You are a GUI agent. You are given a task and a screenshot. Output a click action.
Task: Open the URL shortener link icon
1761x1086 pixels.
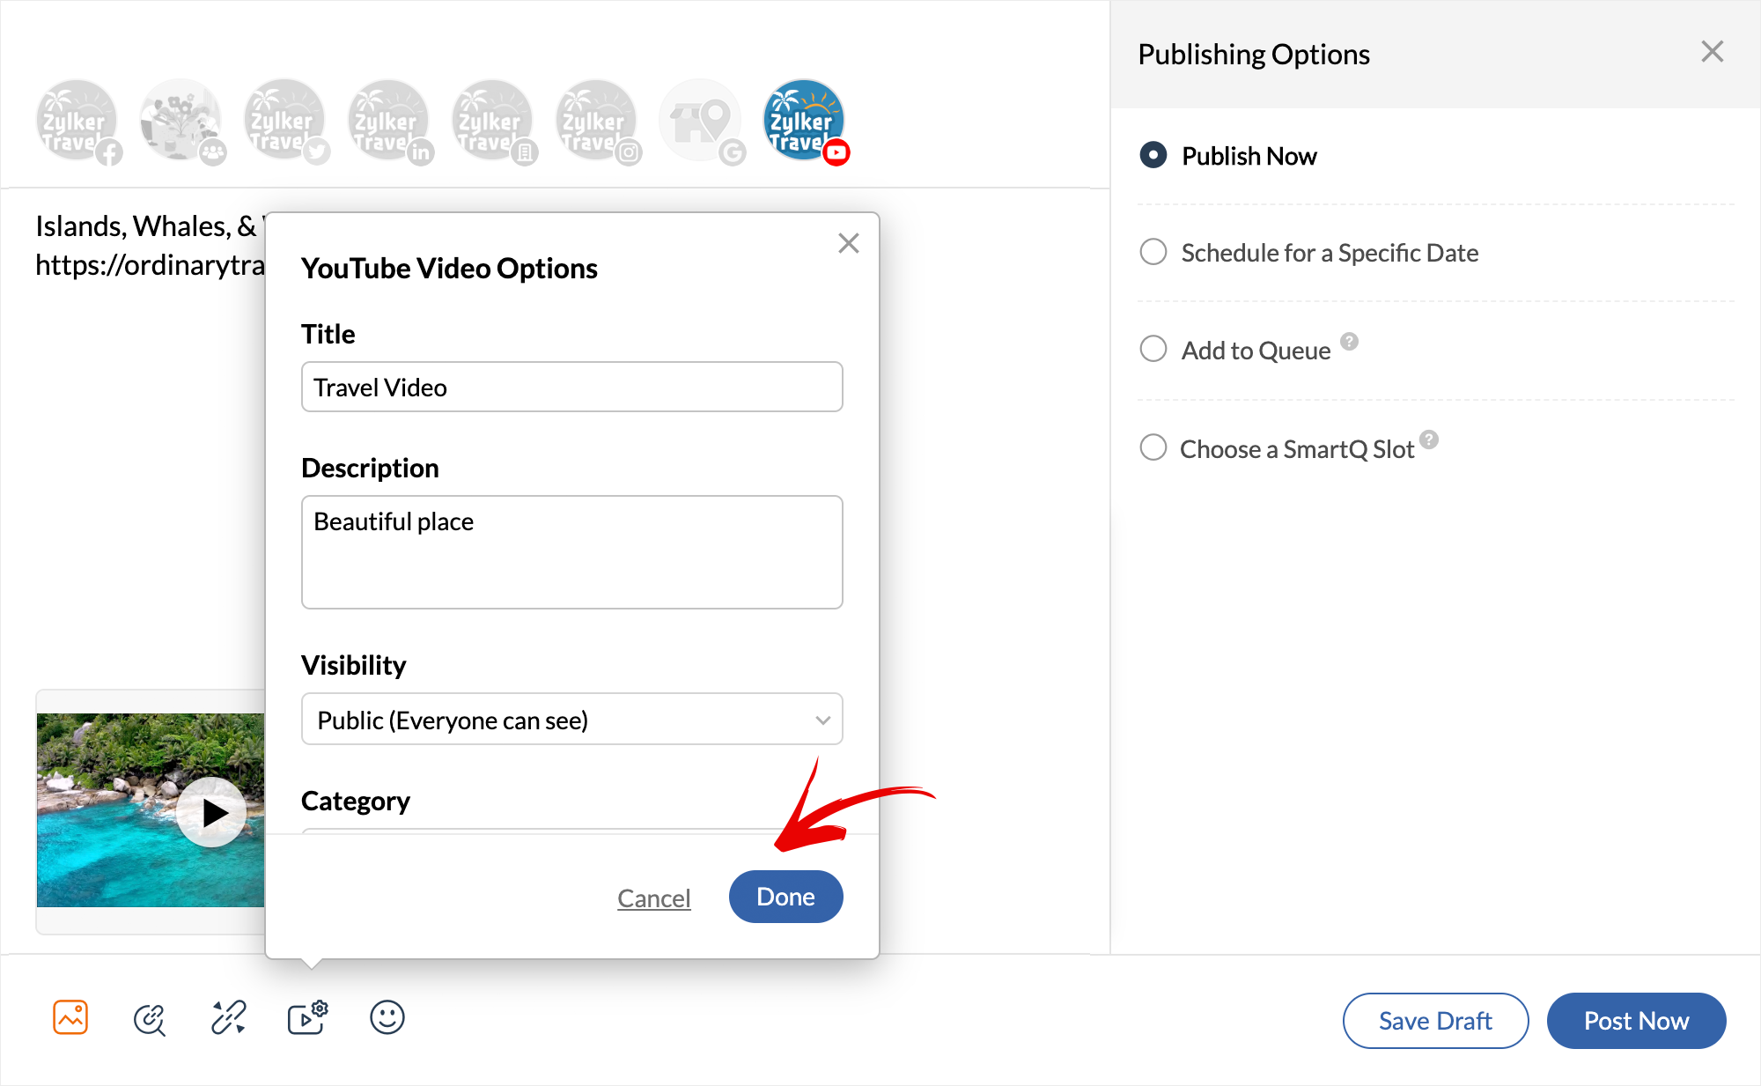(x=228, y=1017)
